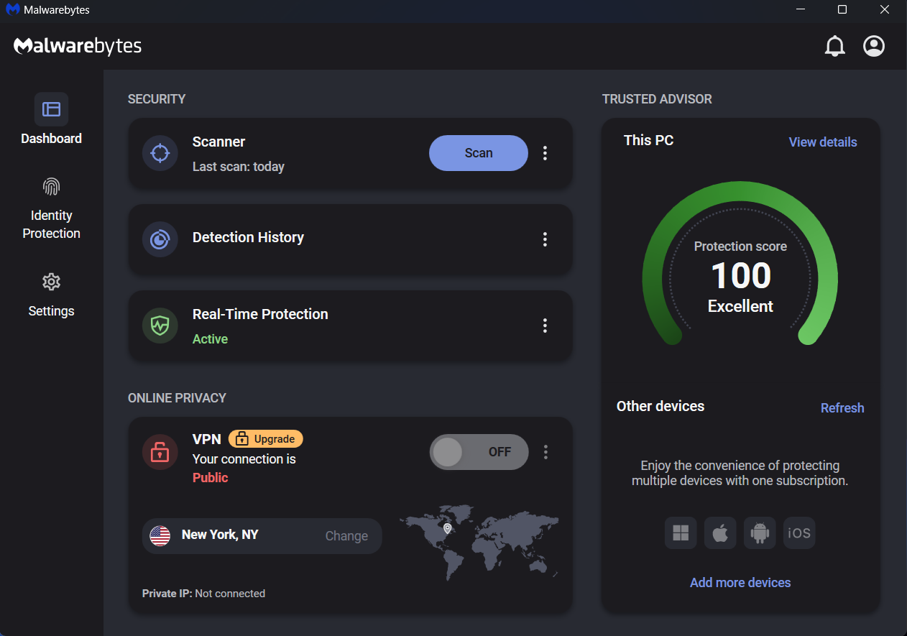Click the red VPN unlocked padlock icon

160,452
